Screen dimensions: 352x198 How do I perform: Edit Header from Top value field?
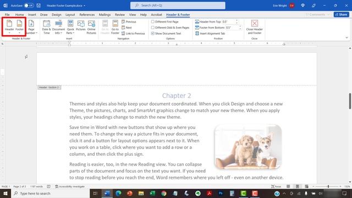tap(228, 22)
